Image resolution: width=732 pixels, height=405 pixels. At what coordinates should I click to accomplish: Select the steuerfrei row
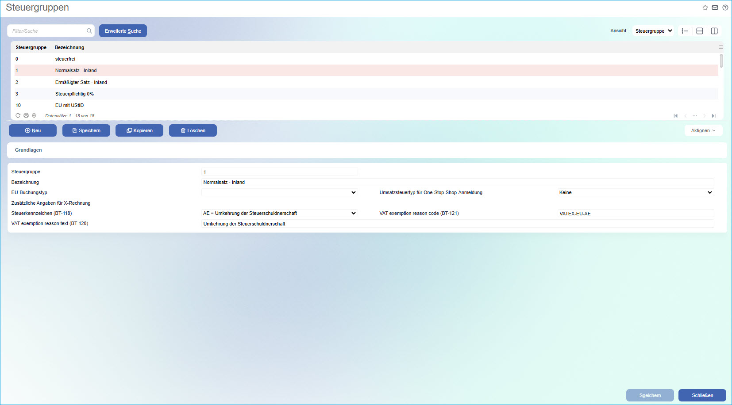[366, 59]
